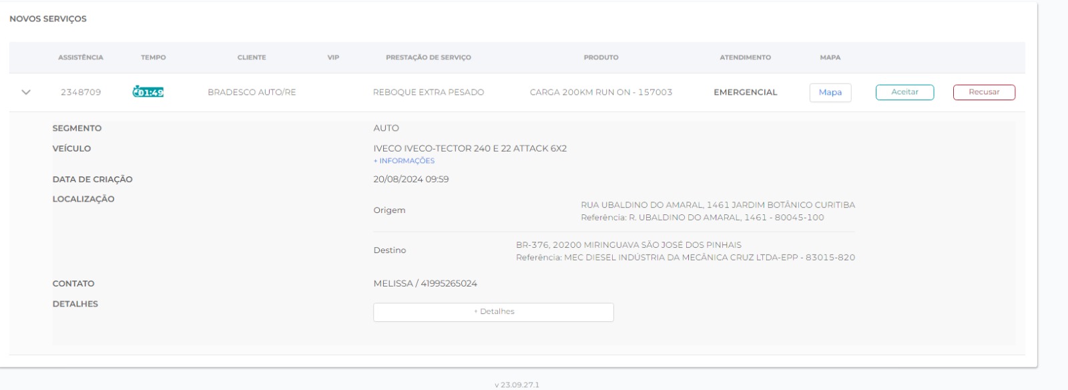The height and width of the screenshot is (390, 1068).
Task: Click the MEC DIESEL destination reference line
Action: click(x=686, y=258)
